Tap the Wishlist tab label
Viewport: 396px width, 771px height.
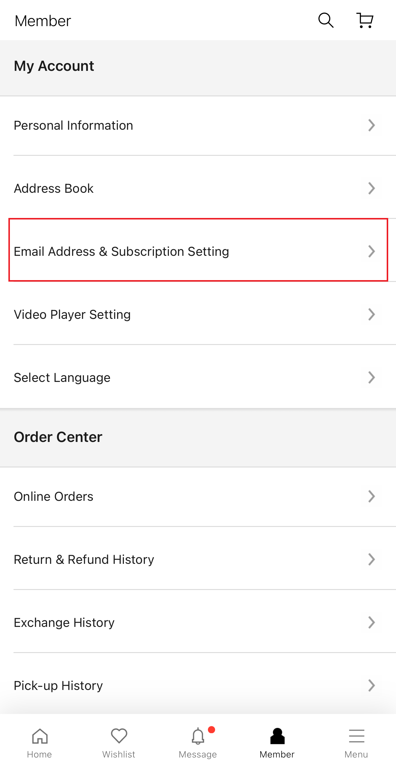click(x=119, y=754)
